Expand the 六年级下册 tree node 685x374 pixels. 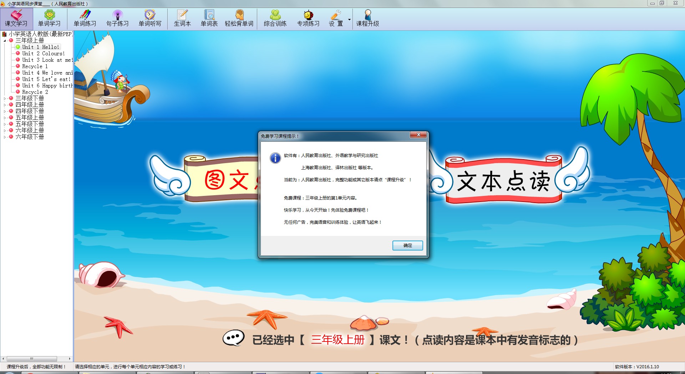pyautogui.click(x=5, y=137)
